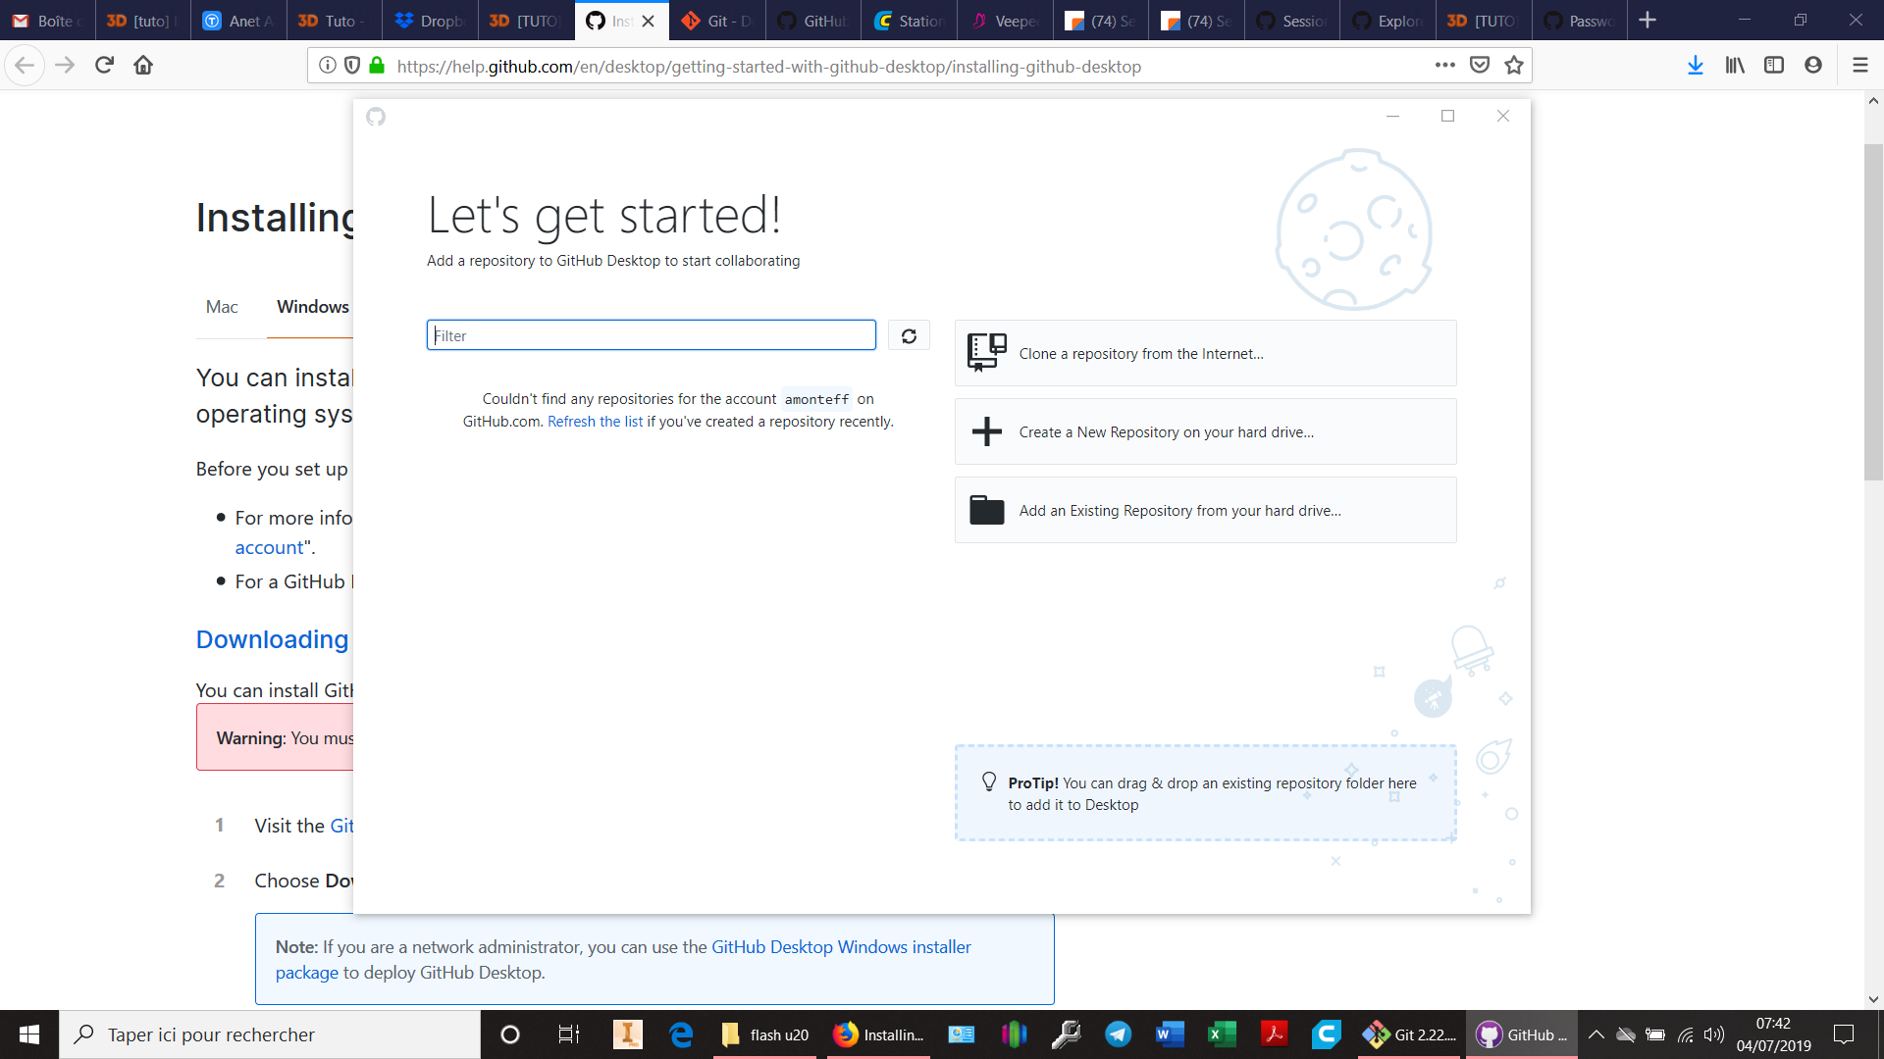
Task: Click the browser page vertical scrollbar
Action: coord(1873,312)
